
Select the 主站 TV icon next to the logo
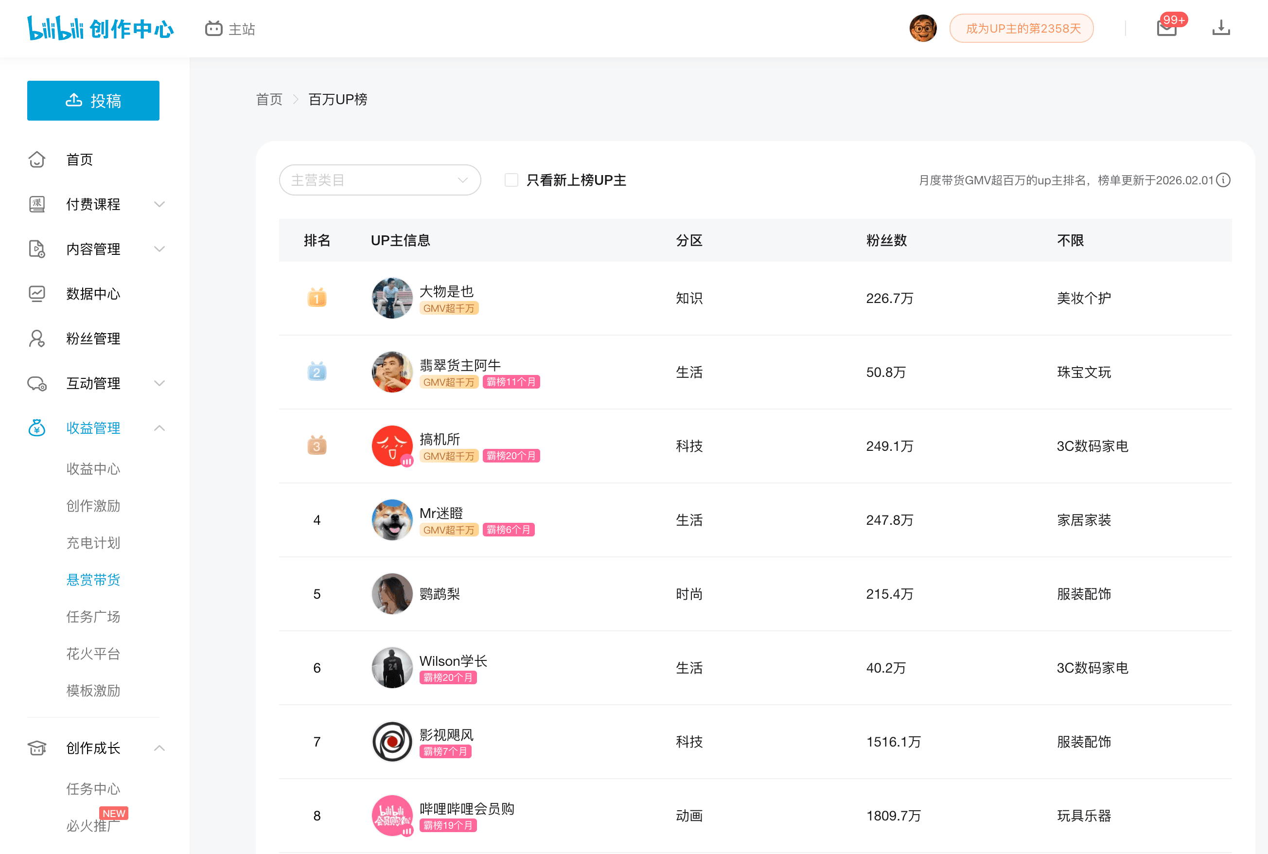click(x=214, y=28)
